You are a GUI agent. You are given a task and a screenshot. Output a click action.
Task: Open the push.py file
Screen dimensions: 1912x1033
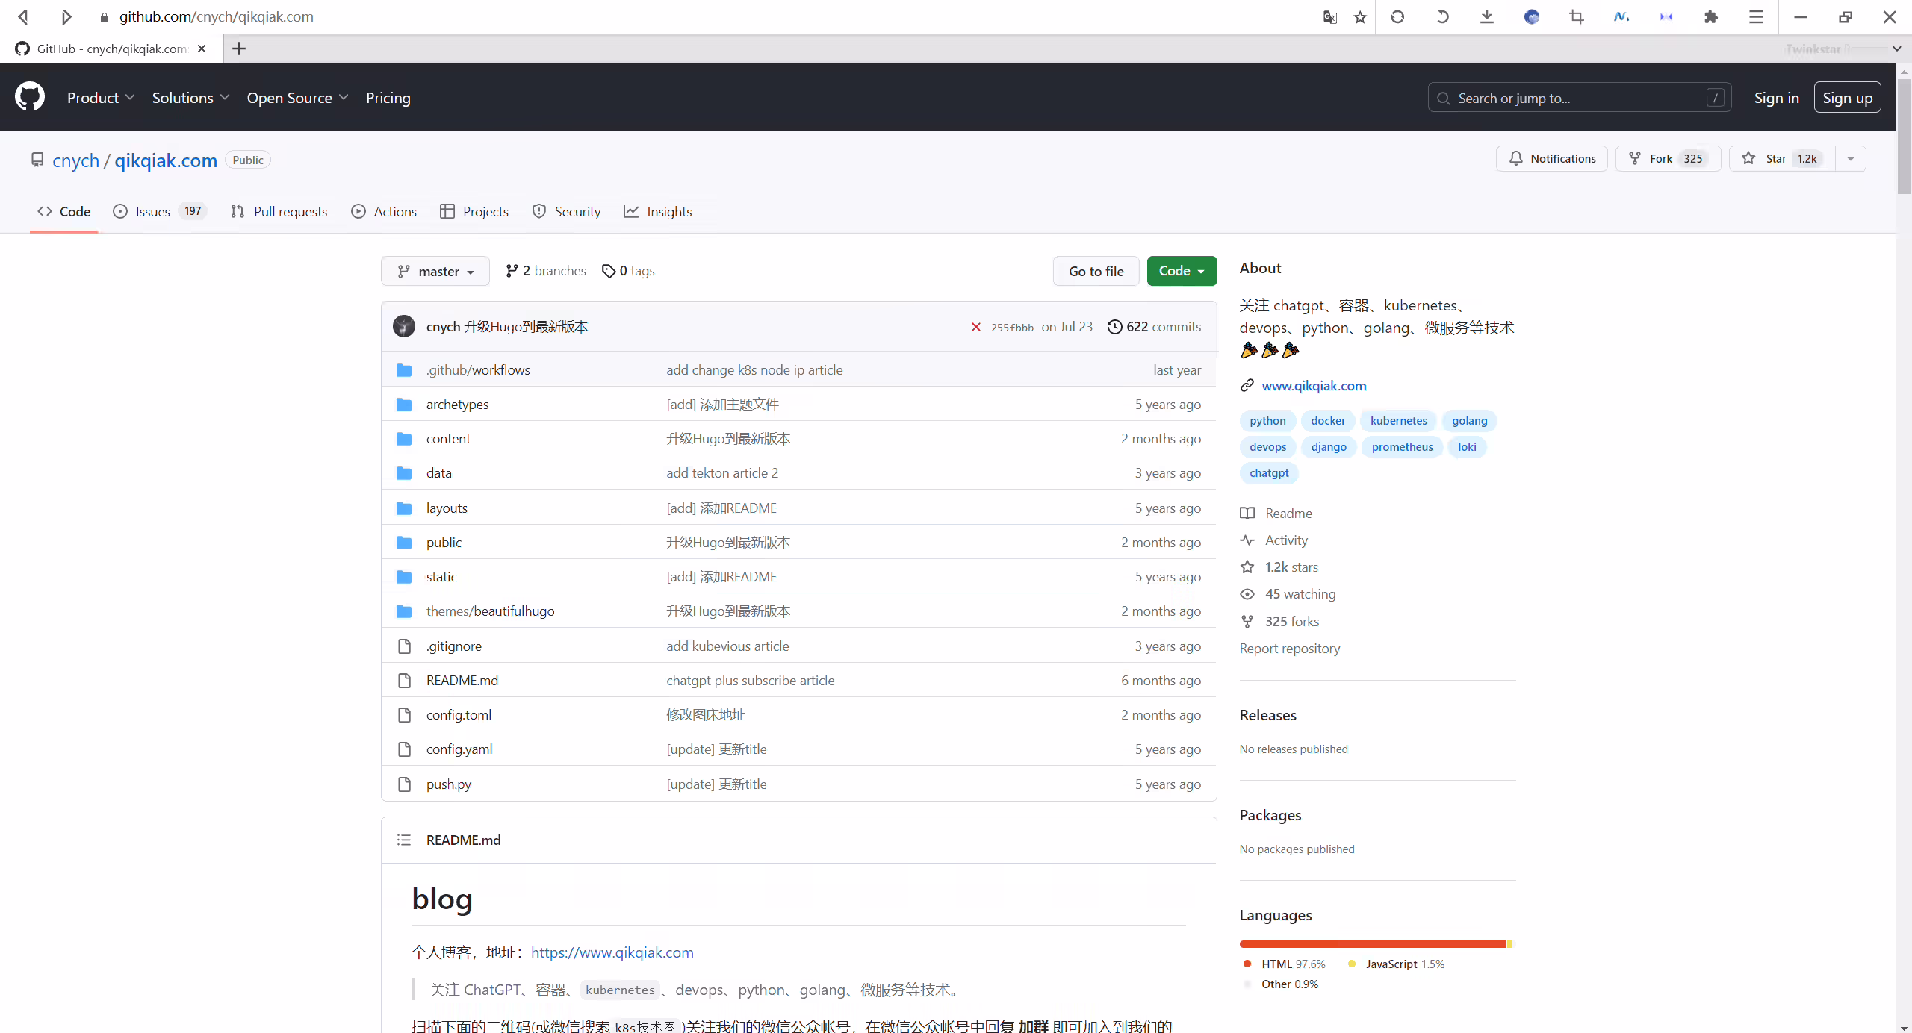tap(449, 784)
